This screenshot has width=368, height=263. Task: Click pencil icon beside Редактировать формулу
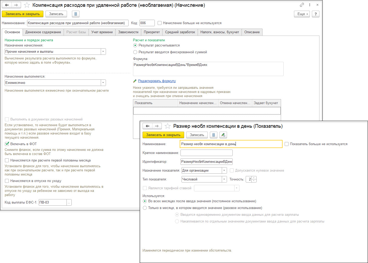pyautogui.click(x=135, y=81)
